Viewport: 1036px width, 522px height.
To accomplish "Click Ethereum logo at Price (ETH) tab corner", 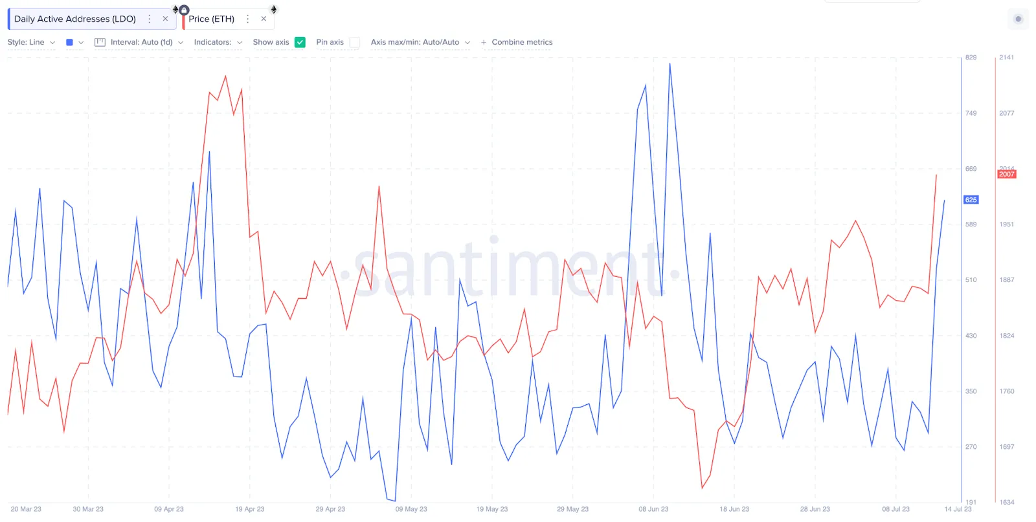I will click(274, 9).
